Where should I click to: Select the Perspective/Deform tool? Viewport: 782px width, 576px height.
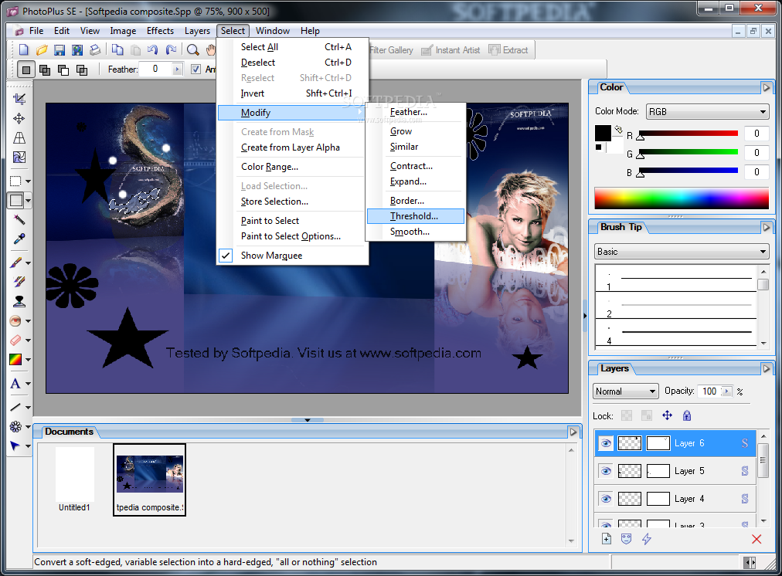click(19, 138)
